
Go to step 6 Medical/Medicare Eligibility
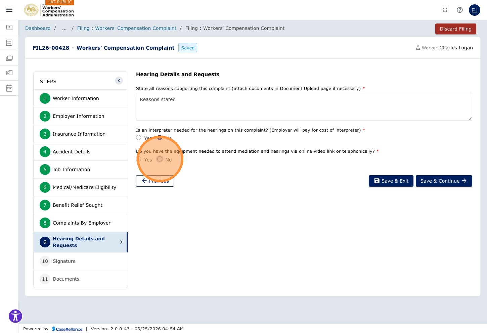(81, 187)
